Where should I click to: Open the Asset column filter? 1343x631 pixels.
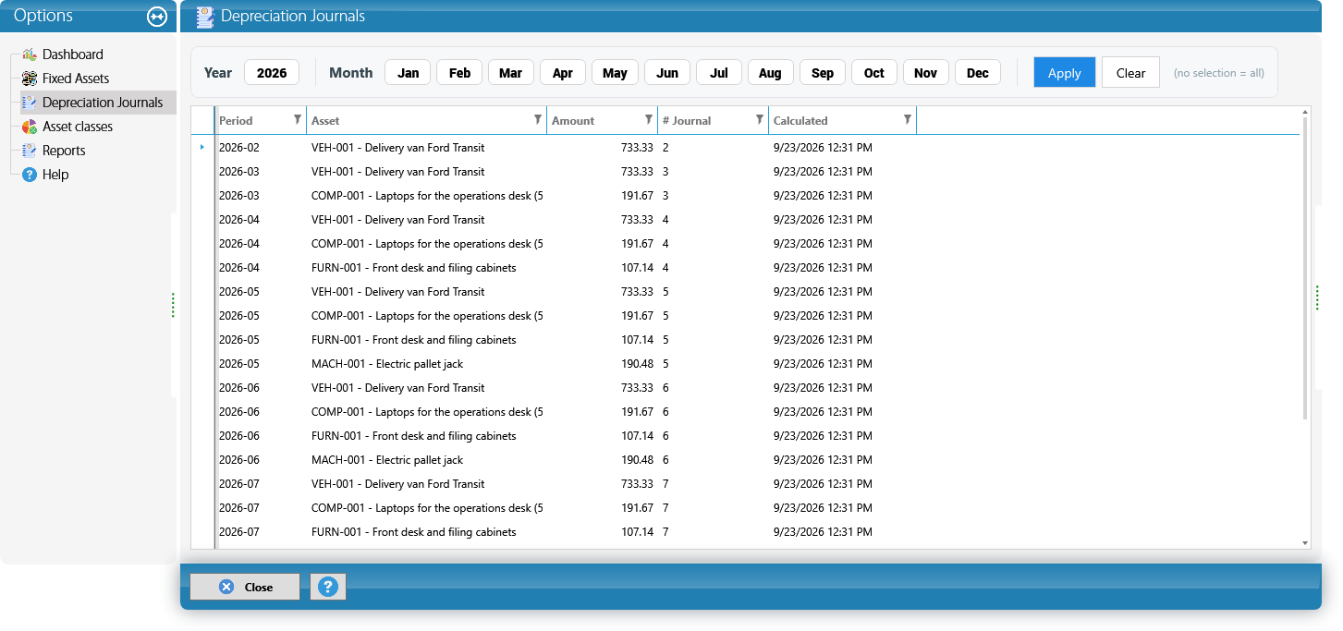538,119
